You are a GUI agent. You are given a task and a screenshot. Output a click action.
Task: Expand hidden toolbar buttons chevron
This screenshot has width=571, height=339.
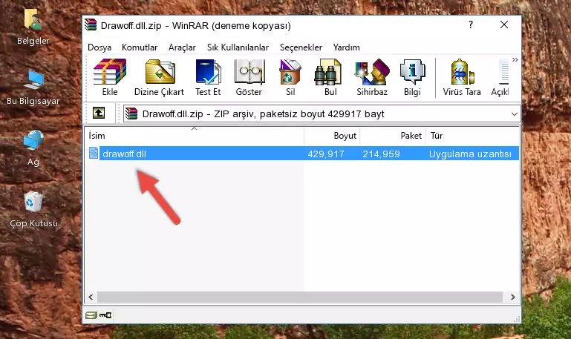(x=515, y=59)
